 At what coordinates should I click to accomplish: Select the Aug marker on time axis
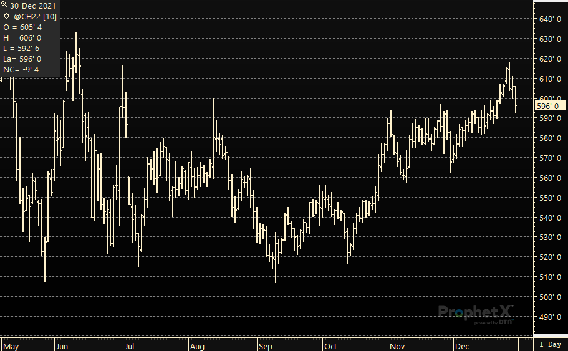[197, 346]
